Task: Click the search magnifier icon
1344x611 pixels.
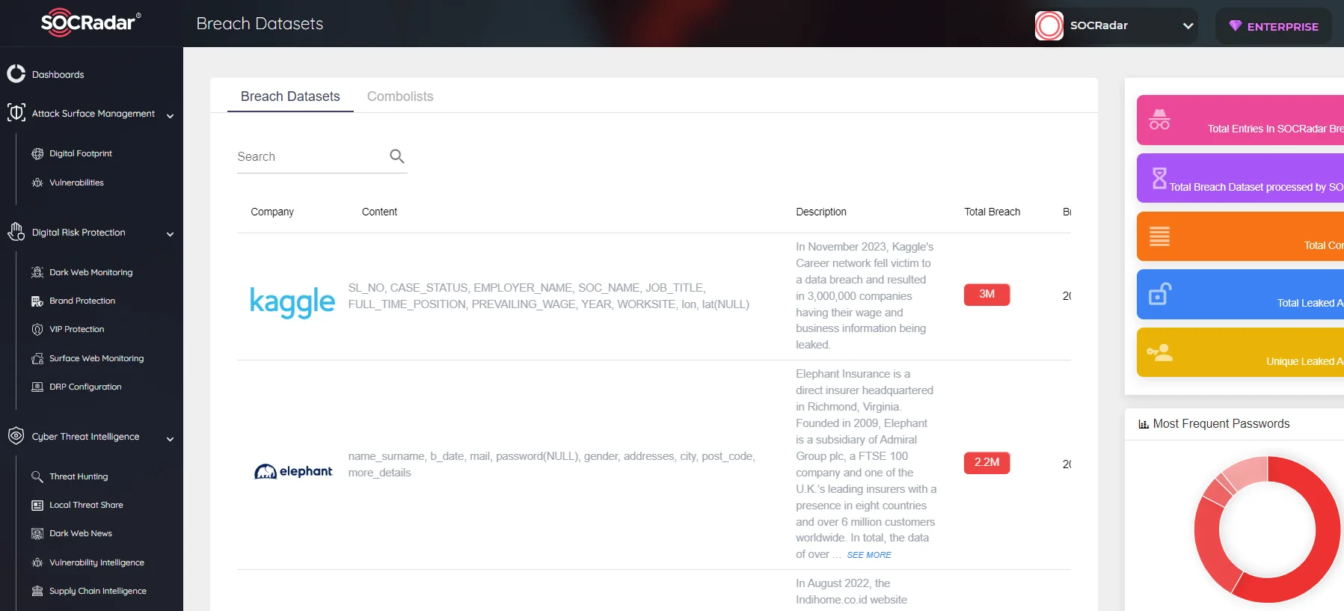Action: pyautogui.click(x=397, y=156)
